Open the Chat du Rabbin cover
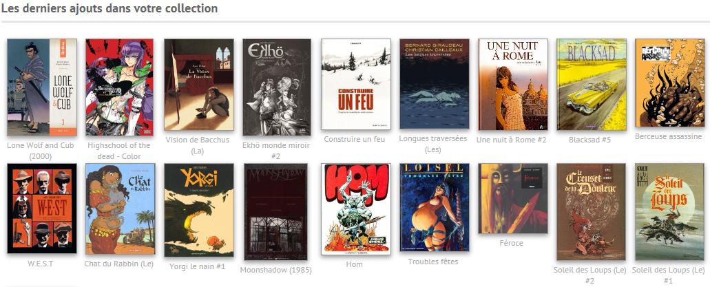710x287 pixels. pyautogui.click(x=121, y=209)
